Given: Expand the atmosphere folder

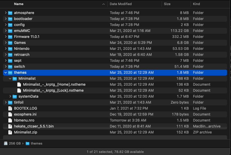Looking at the screenshot, I should (6, 13).
